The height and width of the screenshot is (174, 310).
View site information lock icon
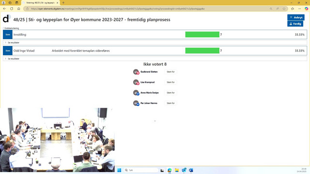pos(28,9)
